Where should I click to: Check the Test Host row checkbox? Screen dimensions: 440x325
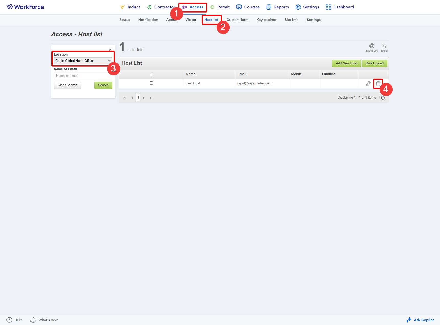pos(151,83)
